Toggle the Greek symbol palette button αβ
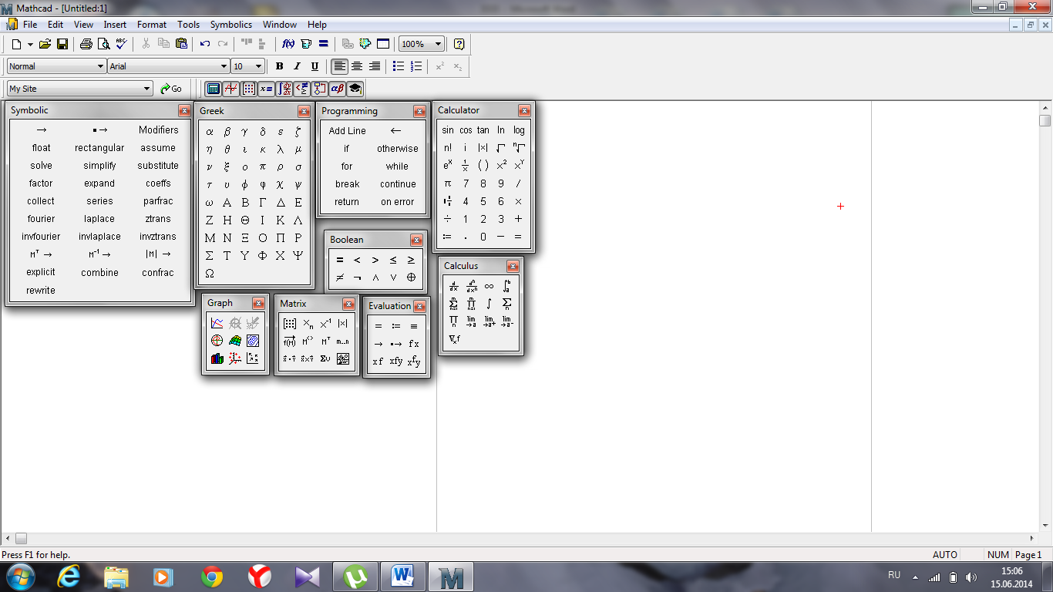 tap(337, 89)
